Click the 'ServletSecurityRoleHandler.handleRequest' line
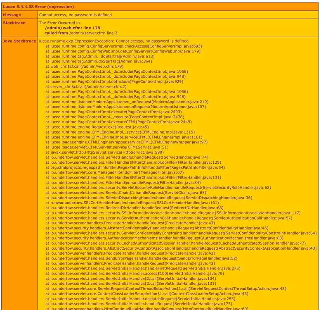 point(158,188)
